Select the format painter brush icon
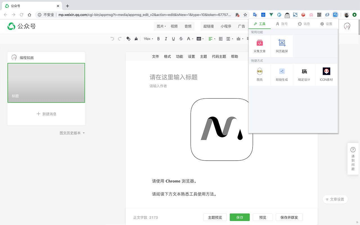This screenshot has width=360, height=225. pos(136,39)
